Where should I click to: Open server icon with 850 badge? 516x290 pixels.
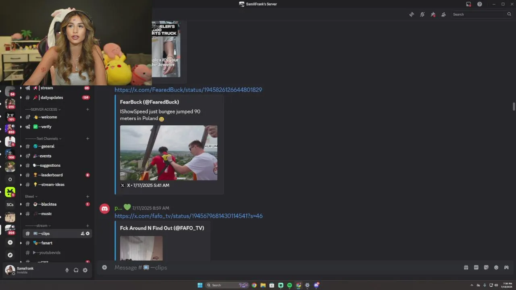[10, 128]
